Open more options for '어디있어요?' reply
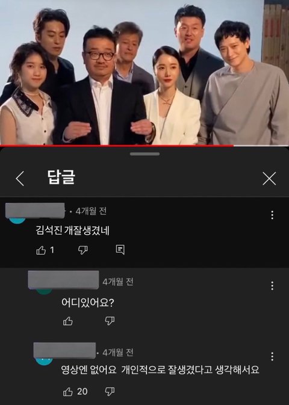289x405 pixels. coord(272,286)
